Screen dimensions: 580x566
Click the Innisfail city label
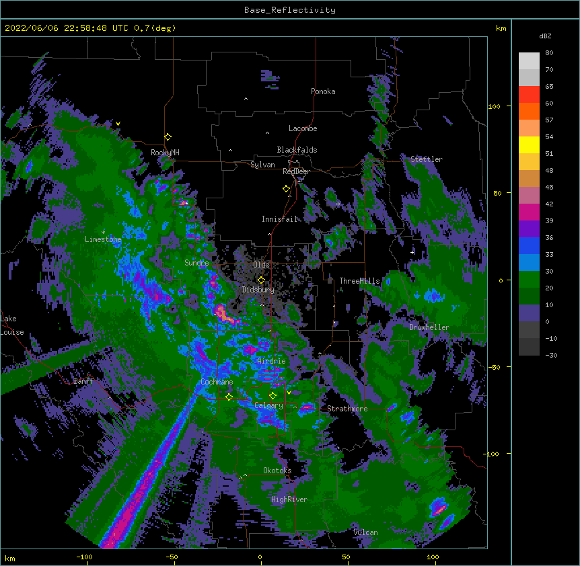[280, 219]
